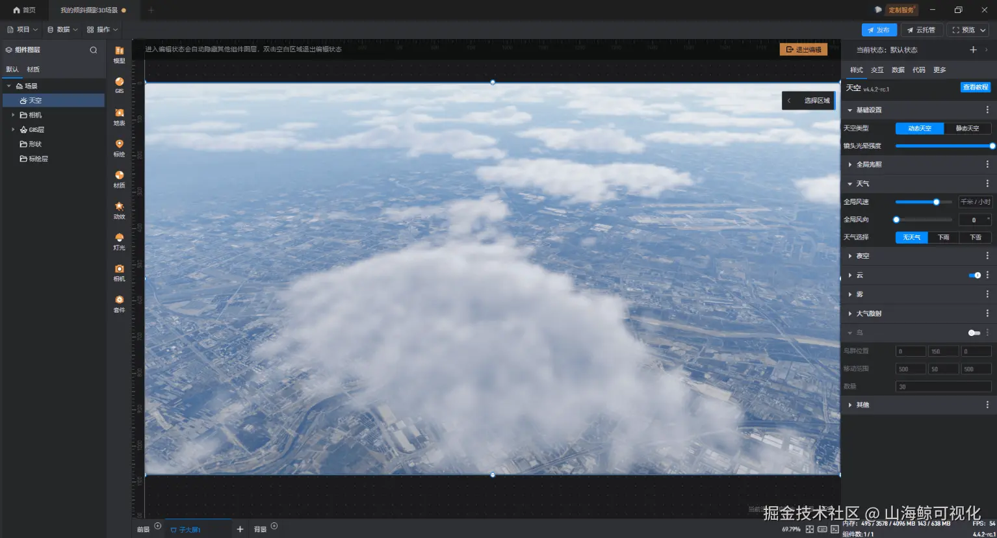Switch to the 更多 tab

(x=940, y=70)
